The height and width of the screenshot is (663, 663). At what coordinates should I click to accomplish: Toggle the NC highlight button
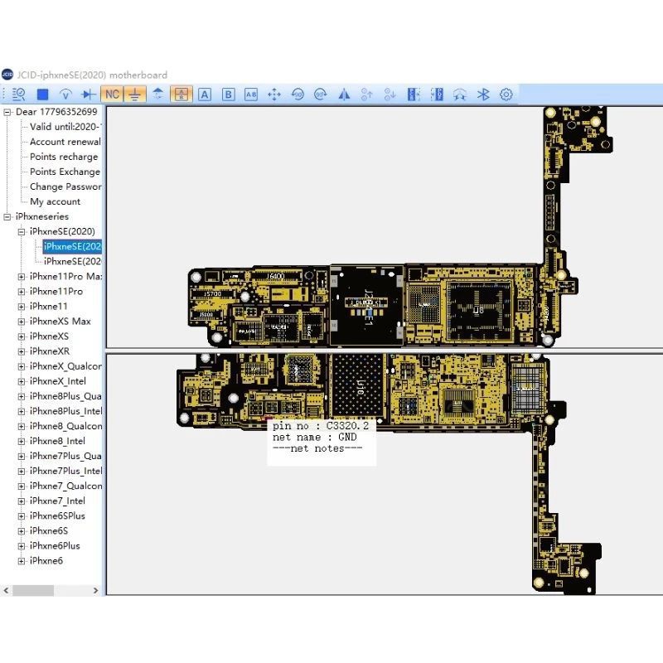112,94
